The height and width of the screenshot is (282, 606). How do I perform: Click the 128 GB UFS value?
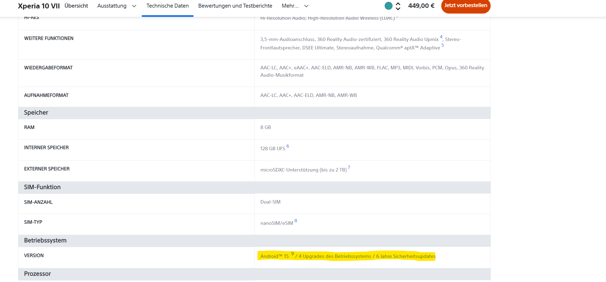click(273, 149)
